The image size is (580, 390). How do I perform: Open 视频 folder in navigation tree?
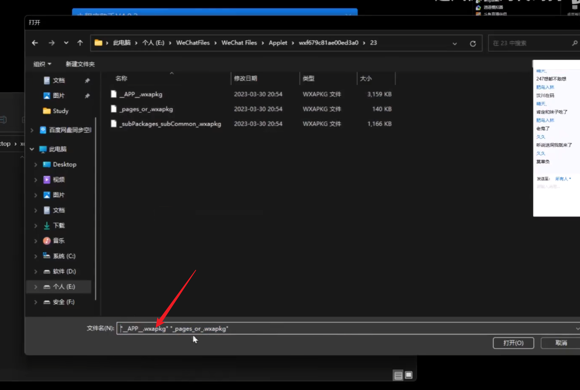point(59,180)
